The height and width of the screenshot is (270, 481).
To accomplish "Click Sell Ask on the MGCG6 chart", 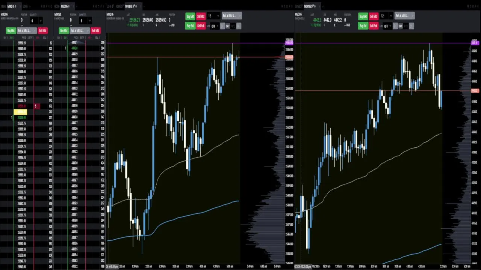I will click(374, 26).
